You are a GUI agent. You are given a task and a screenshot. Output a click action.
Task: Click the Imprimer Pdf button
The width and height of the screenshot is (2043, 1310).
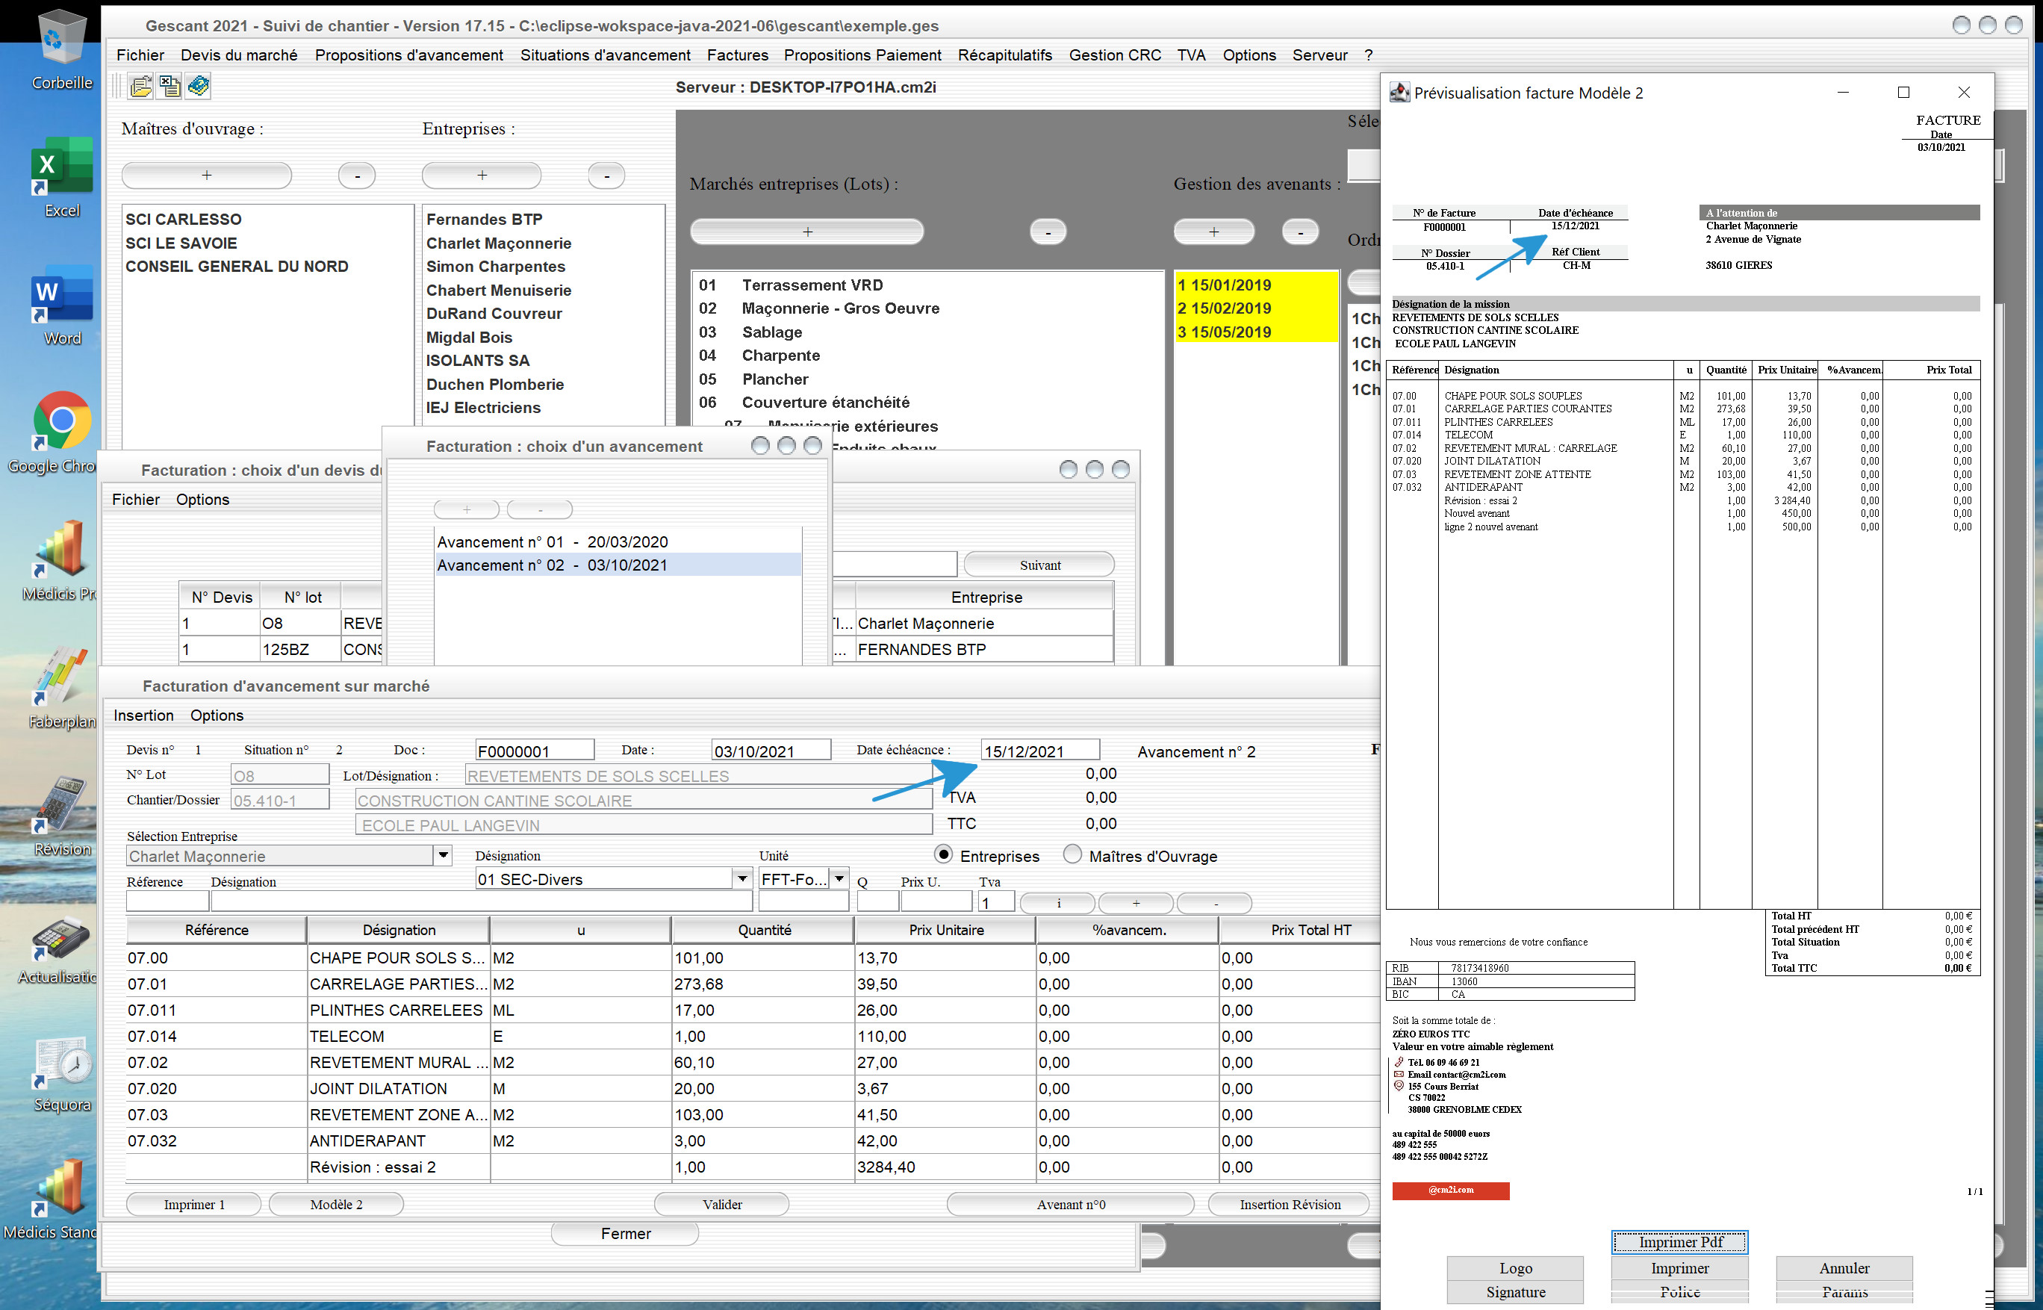click(x=1680, y=1242)
